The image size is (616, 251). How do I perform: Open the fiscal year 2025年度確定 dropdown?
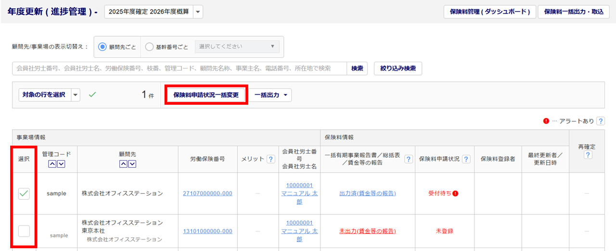(198, 12)
